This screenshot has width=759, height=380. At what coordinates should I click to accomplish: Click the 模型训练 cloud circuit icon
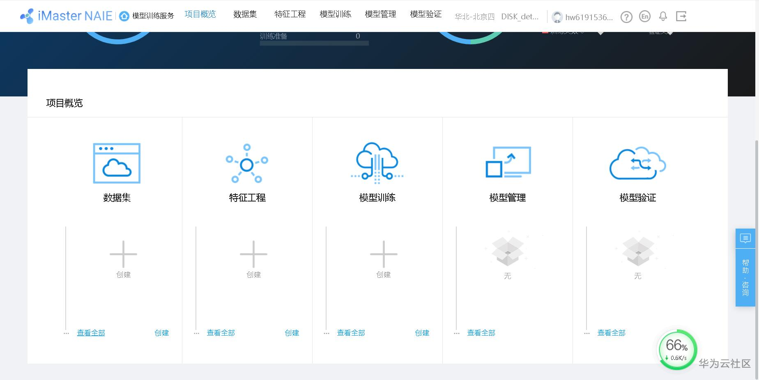[377, 163]
